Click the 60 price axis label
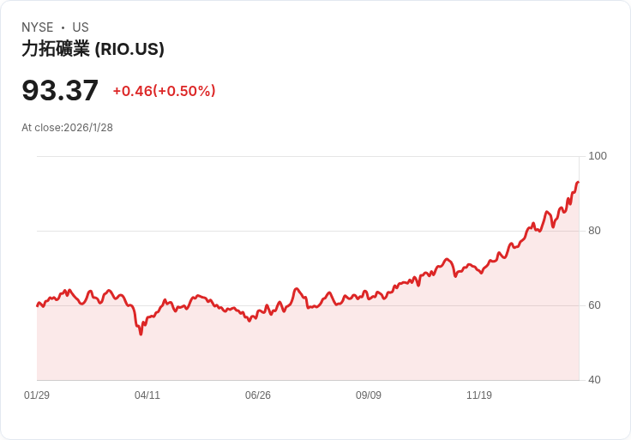Image resolution: width=631 pixels, height=440 pixels. [594, 305]
